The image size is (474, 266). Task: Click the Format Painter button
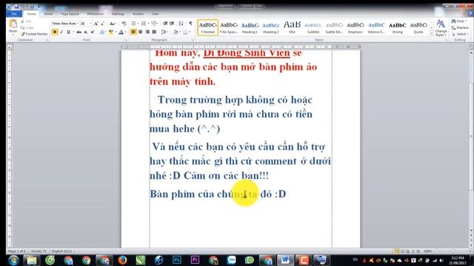coord(34,34)
